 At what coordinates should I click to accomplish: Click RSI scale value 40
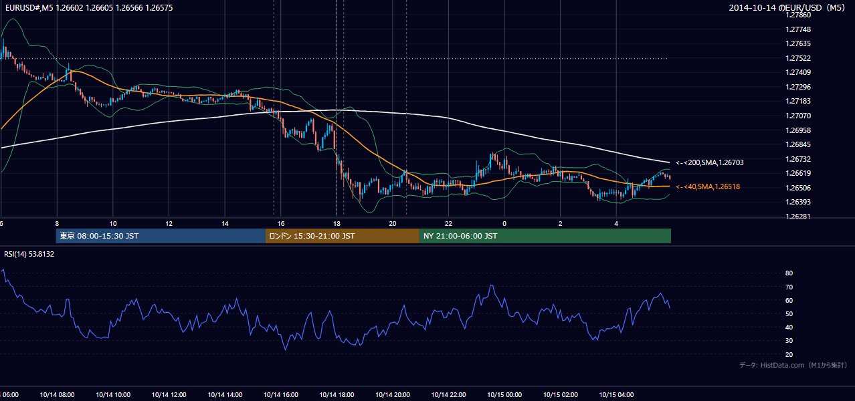(x=789, y=327)
